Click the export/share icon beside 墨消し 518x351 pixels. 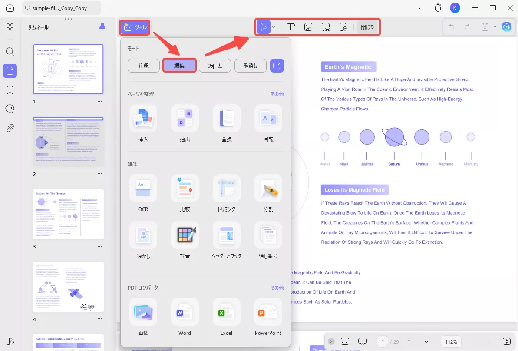[x=277, y=66]
